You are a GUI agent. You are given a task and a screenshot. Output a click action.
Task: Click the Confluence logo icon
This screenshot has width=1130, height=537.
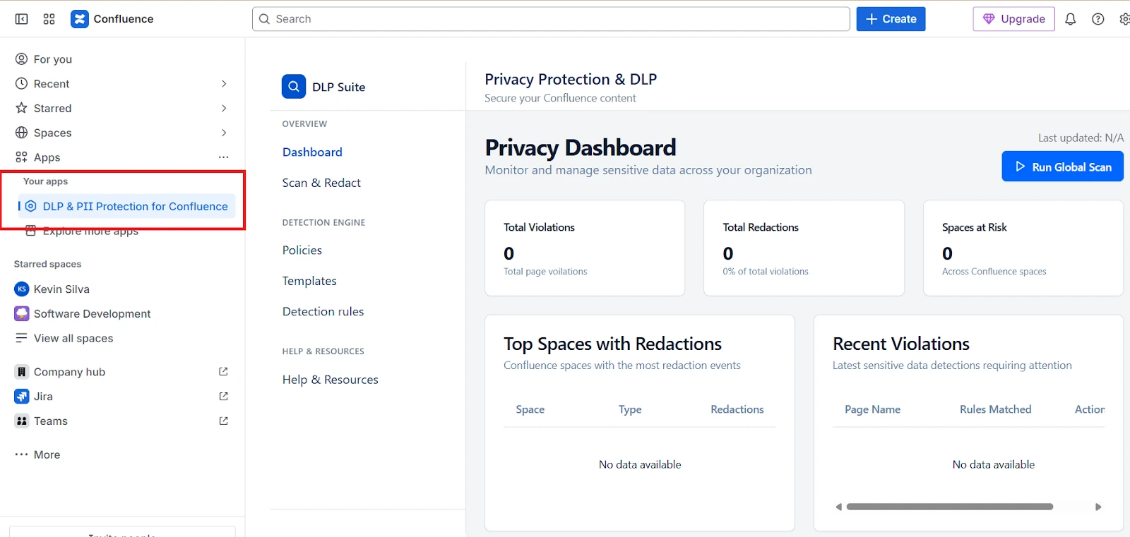(80, 19)
